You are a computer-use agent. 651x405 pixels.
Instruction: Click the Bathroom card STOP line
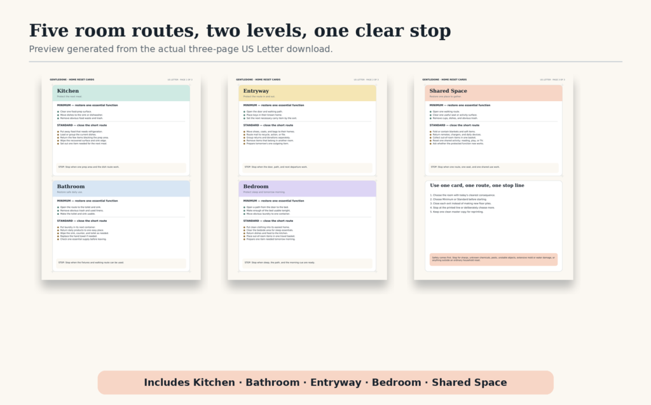click(x=91, y=263)
